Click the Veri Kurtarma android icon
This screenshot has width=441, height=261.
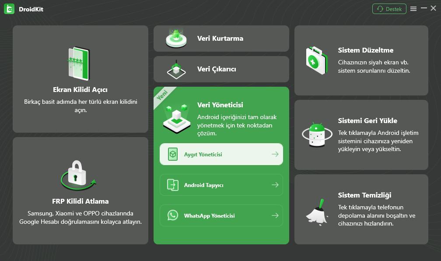[176, 38]
